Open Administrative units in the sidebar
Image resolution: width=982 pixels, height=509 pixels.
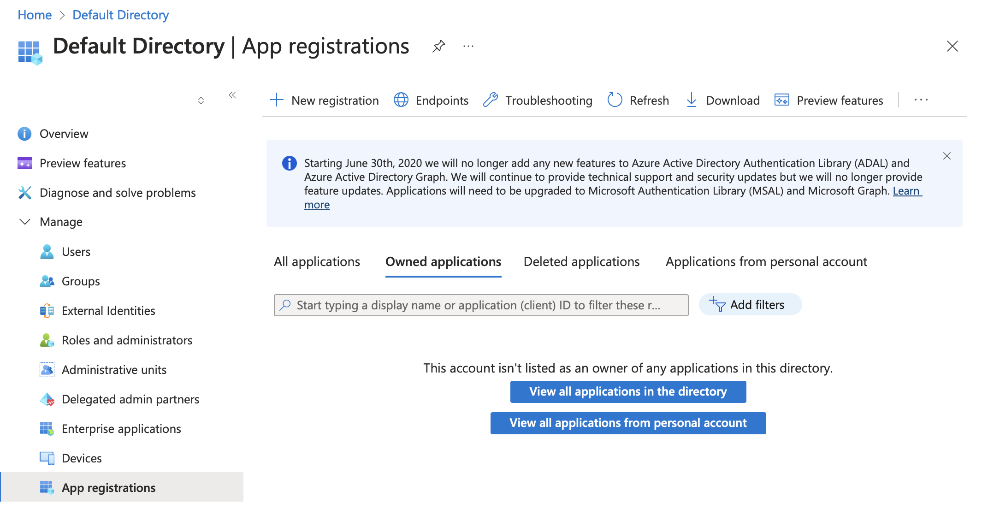point(114,370)
